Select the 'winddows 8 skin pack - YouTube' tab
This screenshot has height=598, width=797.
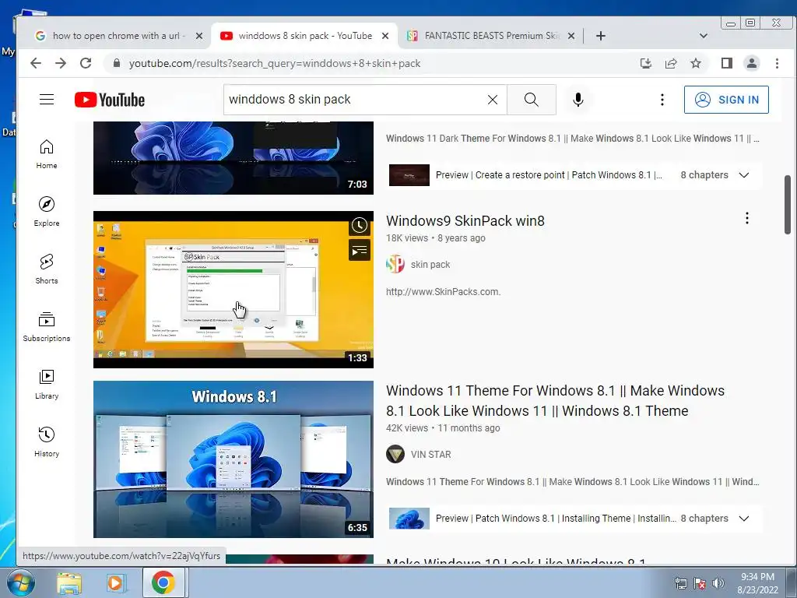[304, 36]
